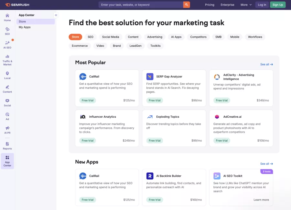
Task: Select the Store category pill
Action: [x=75, y=37]
